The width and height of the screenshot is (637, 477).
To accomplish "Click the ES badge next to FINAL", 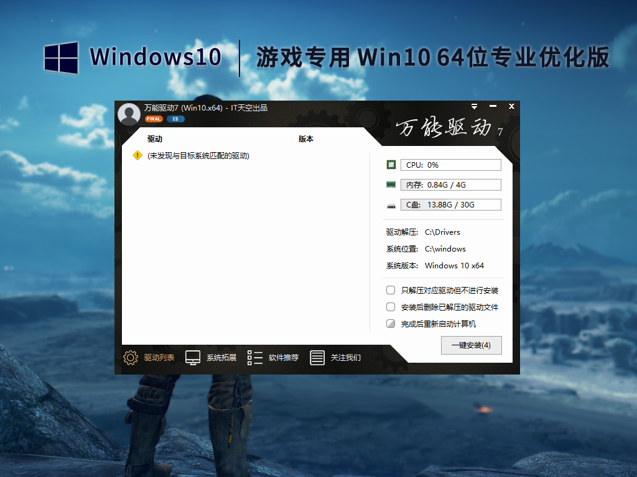I will tap(175, 118).
